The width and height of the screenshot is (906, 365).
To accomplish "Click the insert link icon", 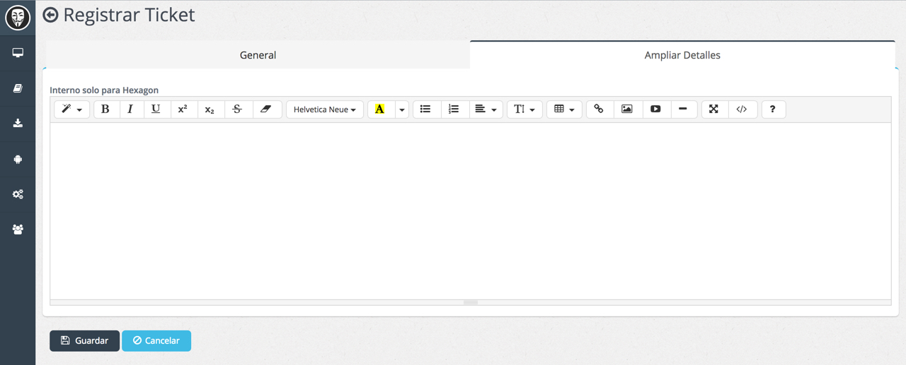I will coord(599,109).
